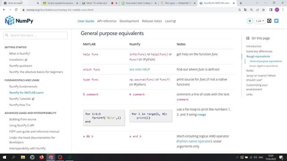Switch to the Anaconda Start Coding tab

[x=138, y=3]
